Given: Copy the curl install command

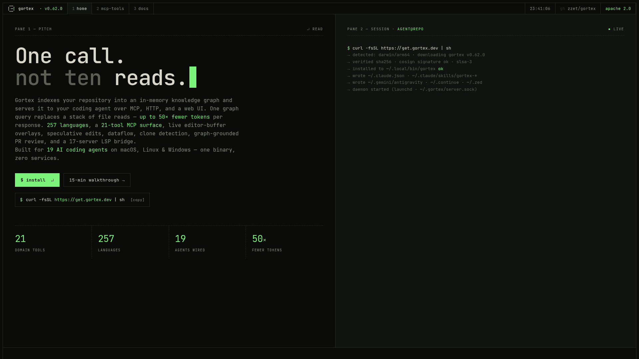Looking at the screenshot, I should click(137, 200).
